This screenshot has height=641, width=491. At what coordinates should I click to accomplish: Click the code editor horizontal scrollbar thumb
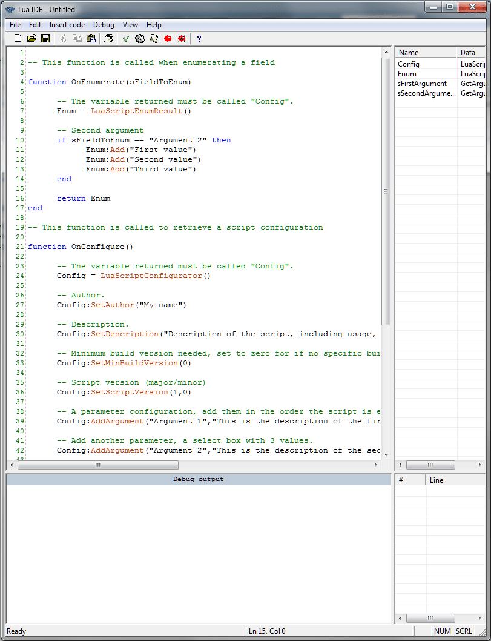click(98, 465)
